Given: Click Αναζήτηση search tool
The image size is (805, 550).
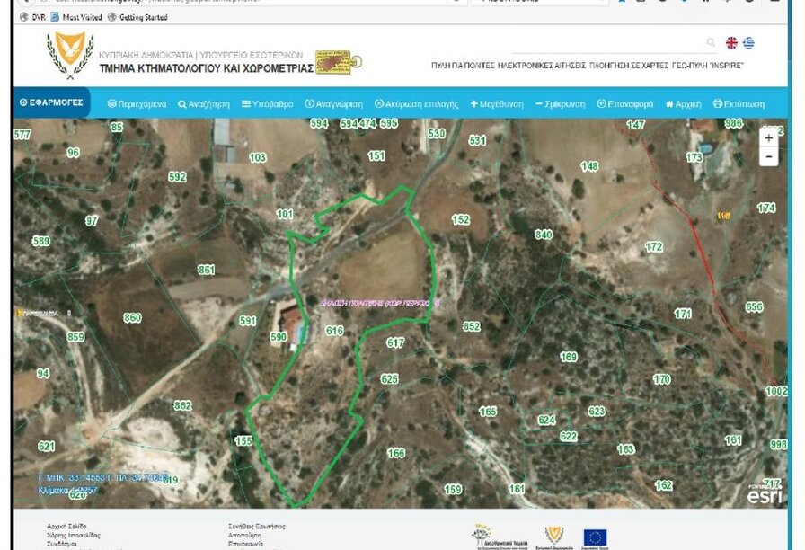Looking at the screenshot, I should 204,103.
